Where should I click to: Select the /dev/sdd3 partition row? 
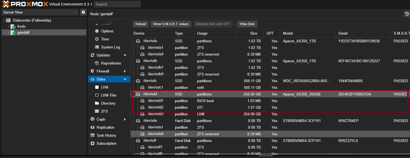270,114
